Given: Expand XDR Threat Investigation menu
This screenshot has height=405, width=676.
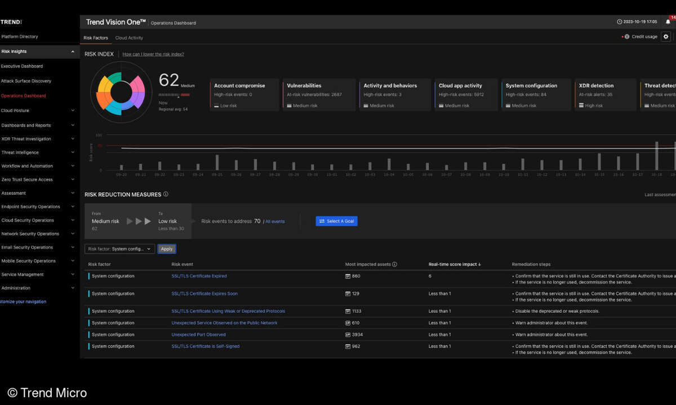Looking at the screenshot, I should pyautogui.click(x=73, y=139).
